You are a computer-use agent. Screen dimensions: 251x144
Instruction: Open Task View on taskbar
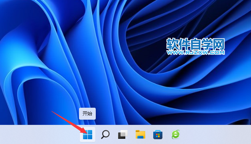[123, 134]
